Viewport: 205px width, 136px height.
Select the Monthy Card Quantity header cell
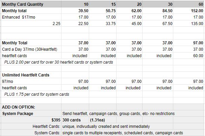(x=31, y=4)
